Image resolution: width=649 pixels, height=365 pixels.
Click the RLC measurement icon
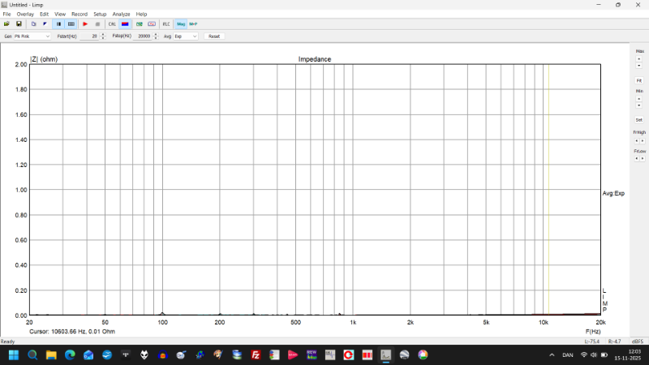tap(166, 24)
